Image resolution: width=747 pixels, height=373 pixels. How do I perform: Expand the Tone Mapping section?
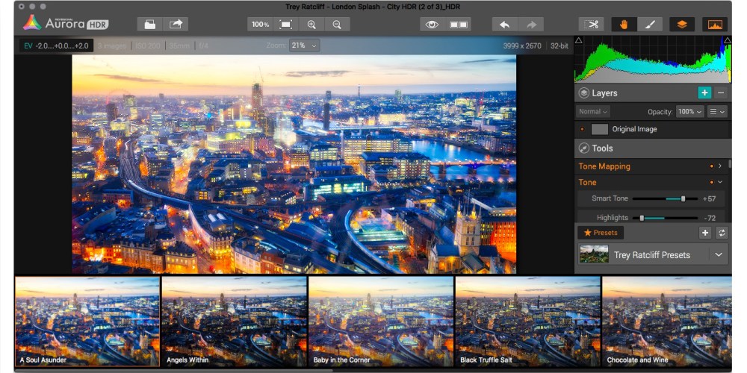pos(720,166)
